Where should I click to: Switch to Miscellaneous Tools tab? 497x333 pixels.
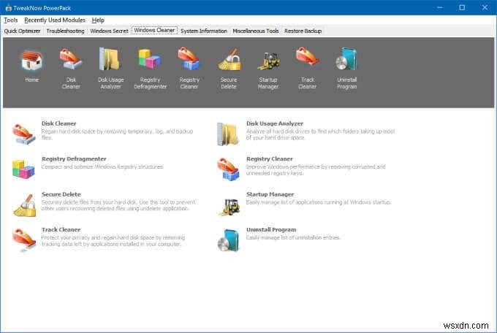click(256, 31)
